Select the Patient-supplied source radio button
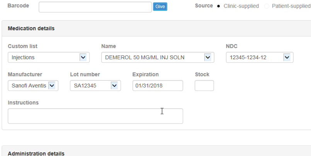Screen dimensions: 311x156 point(267,6)
